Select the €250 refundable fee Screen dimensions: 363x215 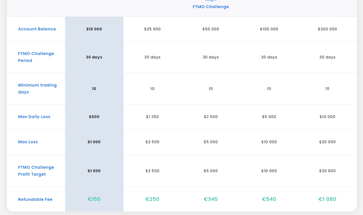(x=152, y=199)
